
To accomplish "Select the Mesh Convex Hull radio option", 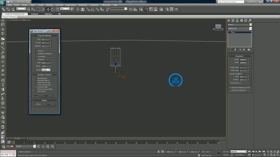I will tap(36, 82).
